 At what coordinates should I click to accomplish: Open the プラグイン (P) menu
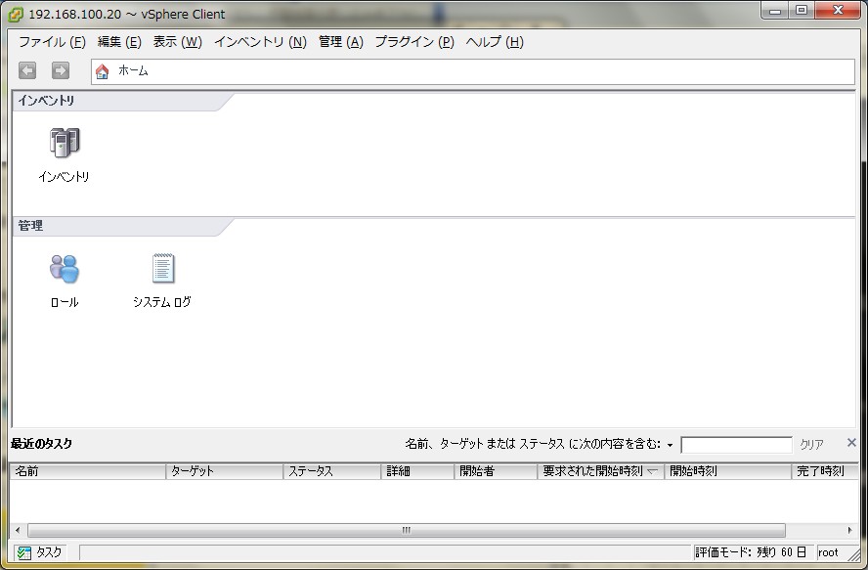(x=414, y=42)
